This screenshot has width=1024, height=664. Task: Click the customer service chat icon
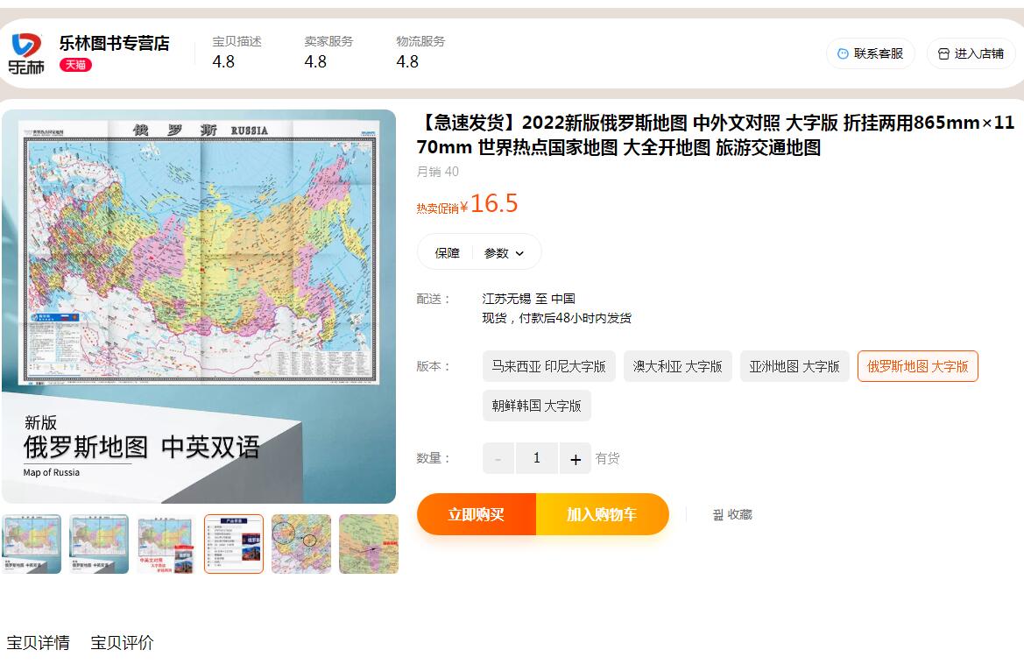coord(843,53)
